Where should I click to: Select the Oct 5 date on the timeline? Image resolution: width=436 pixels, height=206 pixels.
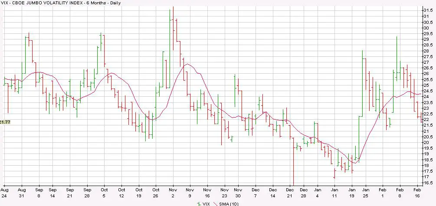(x=104, y=193)
